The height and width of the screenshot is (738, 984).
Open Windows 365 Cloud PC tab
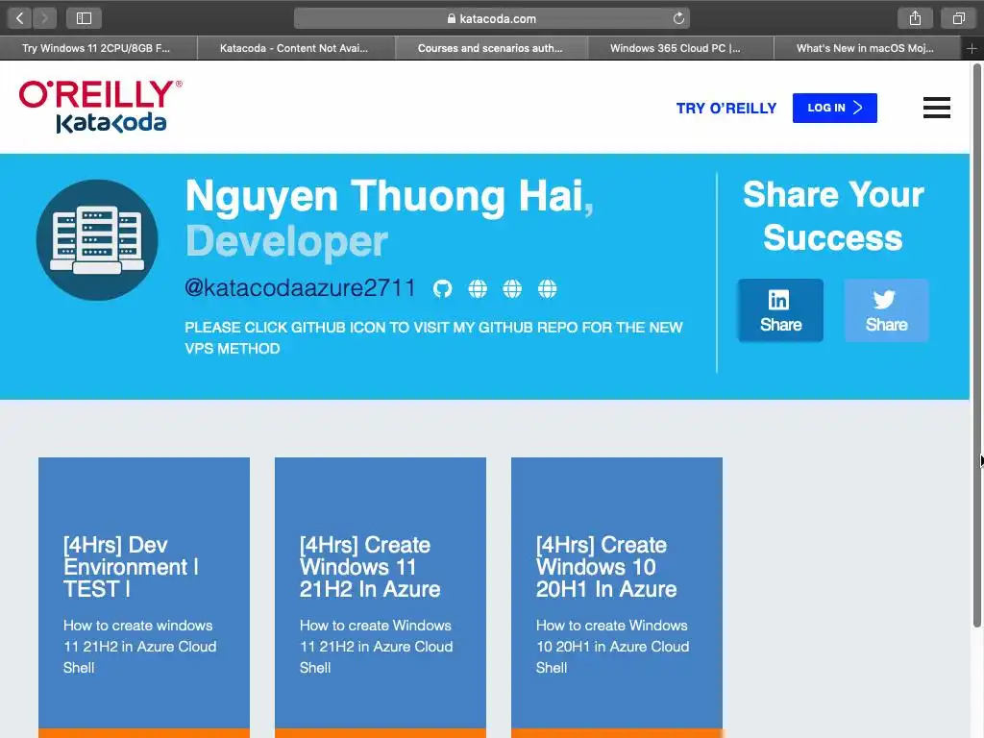(x=681, y=48)
